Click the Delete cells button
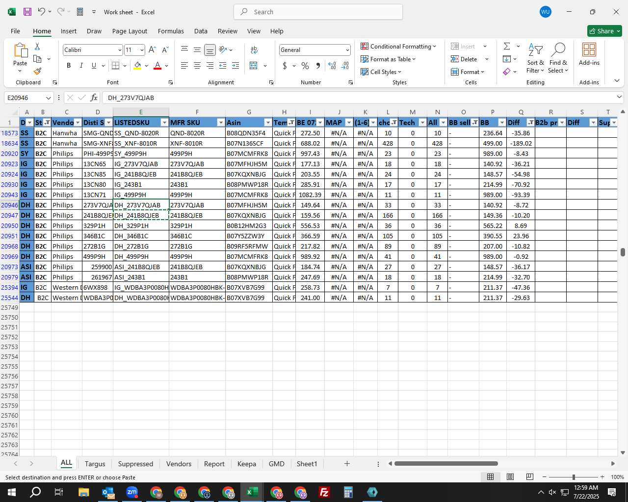Image resolution: width=628 pixels, height=502 pixels. pos(464,59)
